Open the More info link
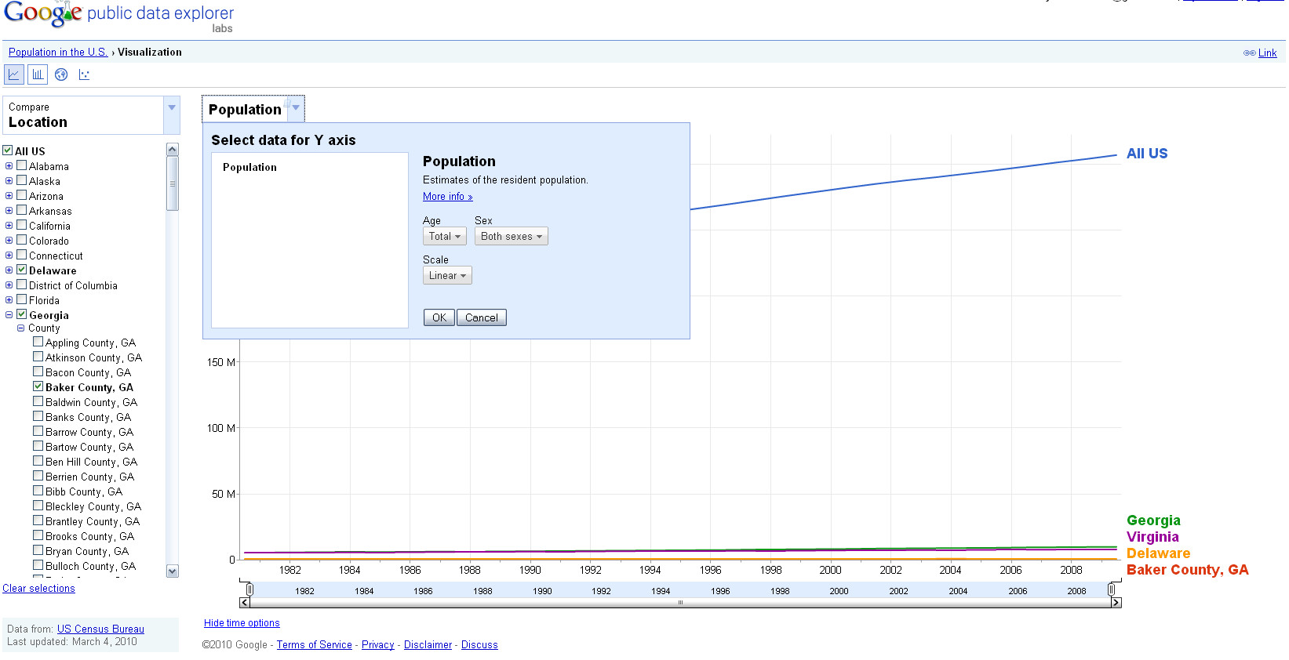1289x660 pixels. pyautogui.click(x=447, y=197)
